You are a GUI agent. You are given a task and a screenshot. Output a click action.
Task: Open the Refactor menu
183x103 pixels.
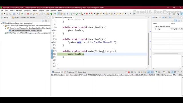(19, 11)
